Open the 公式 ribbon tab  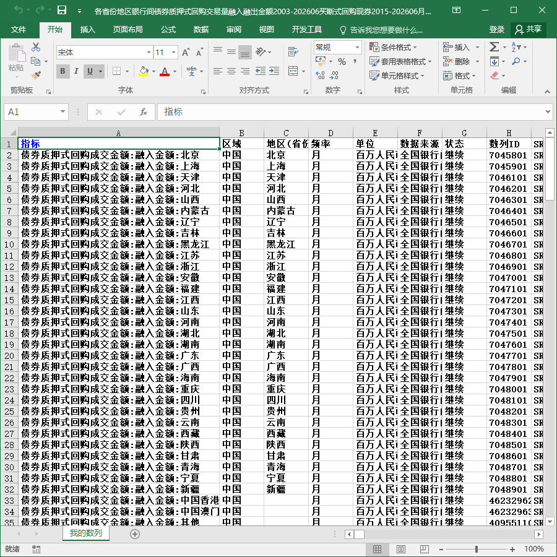168,30
